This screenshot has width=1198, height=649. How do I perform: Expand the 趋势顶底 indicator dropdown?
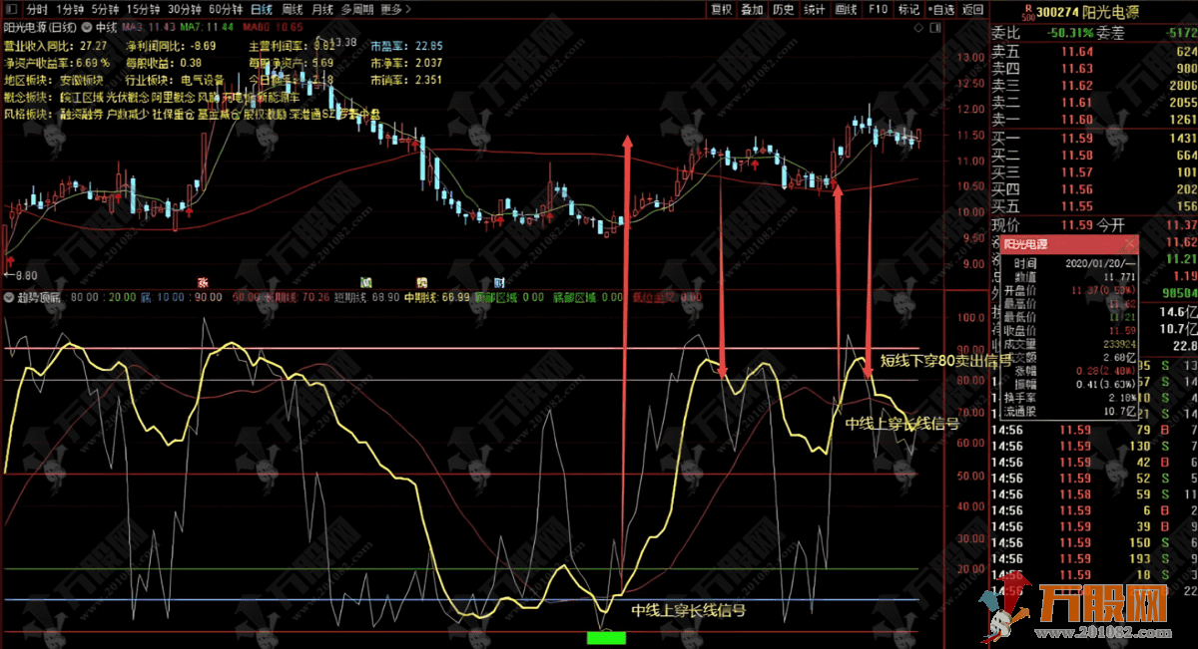10,297
